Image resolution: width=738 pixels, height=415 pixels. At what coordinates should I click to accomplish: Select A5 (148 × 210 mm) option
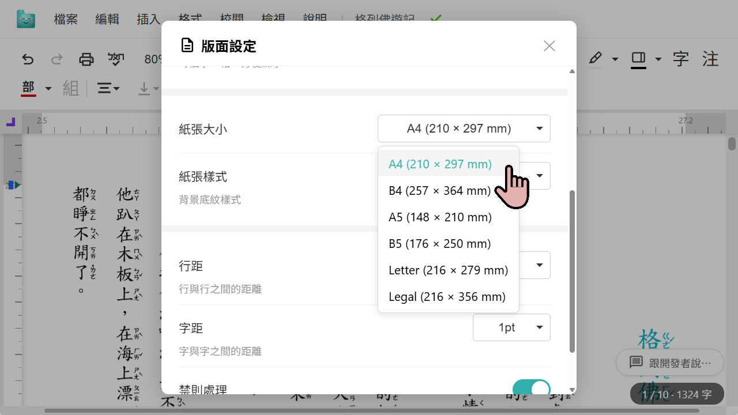tap(449, 217)
